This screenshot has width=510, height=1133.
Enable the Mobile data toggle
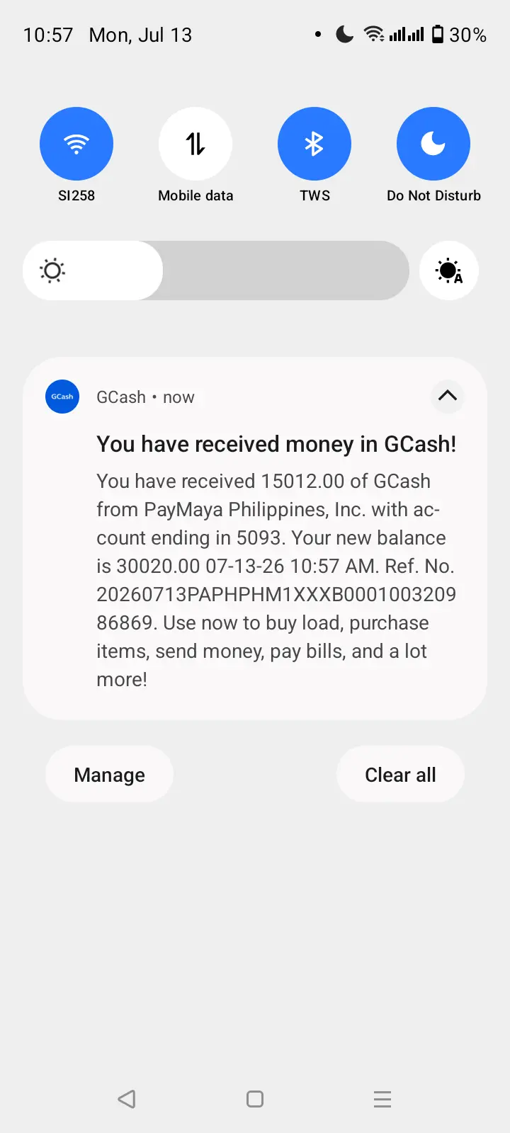point(195,144)
